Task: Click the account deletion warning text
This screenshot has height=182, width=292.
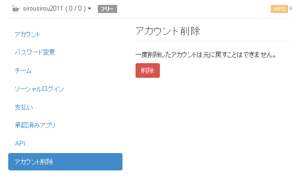Action: point(206,55)
